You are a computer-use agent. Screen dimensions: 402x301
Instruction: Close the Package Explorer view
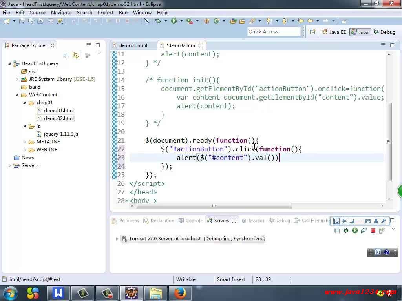pos(52,45)
